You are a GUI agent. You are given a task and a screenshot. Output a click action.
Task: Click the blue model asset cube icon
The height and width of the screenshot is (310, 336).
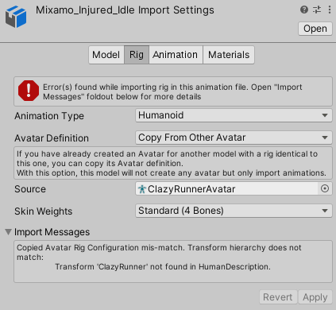[x=16, y=17]
